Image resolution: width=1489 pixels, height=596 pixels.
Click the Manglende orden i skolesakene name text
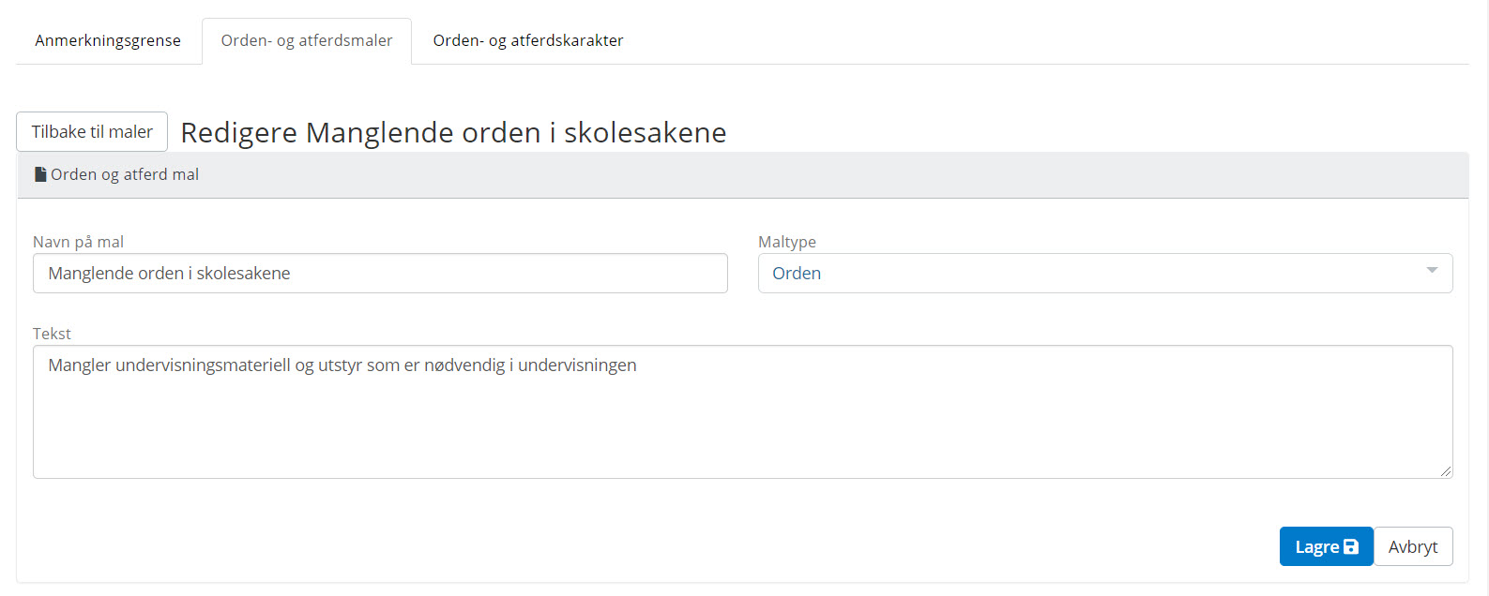point(169,274)
